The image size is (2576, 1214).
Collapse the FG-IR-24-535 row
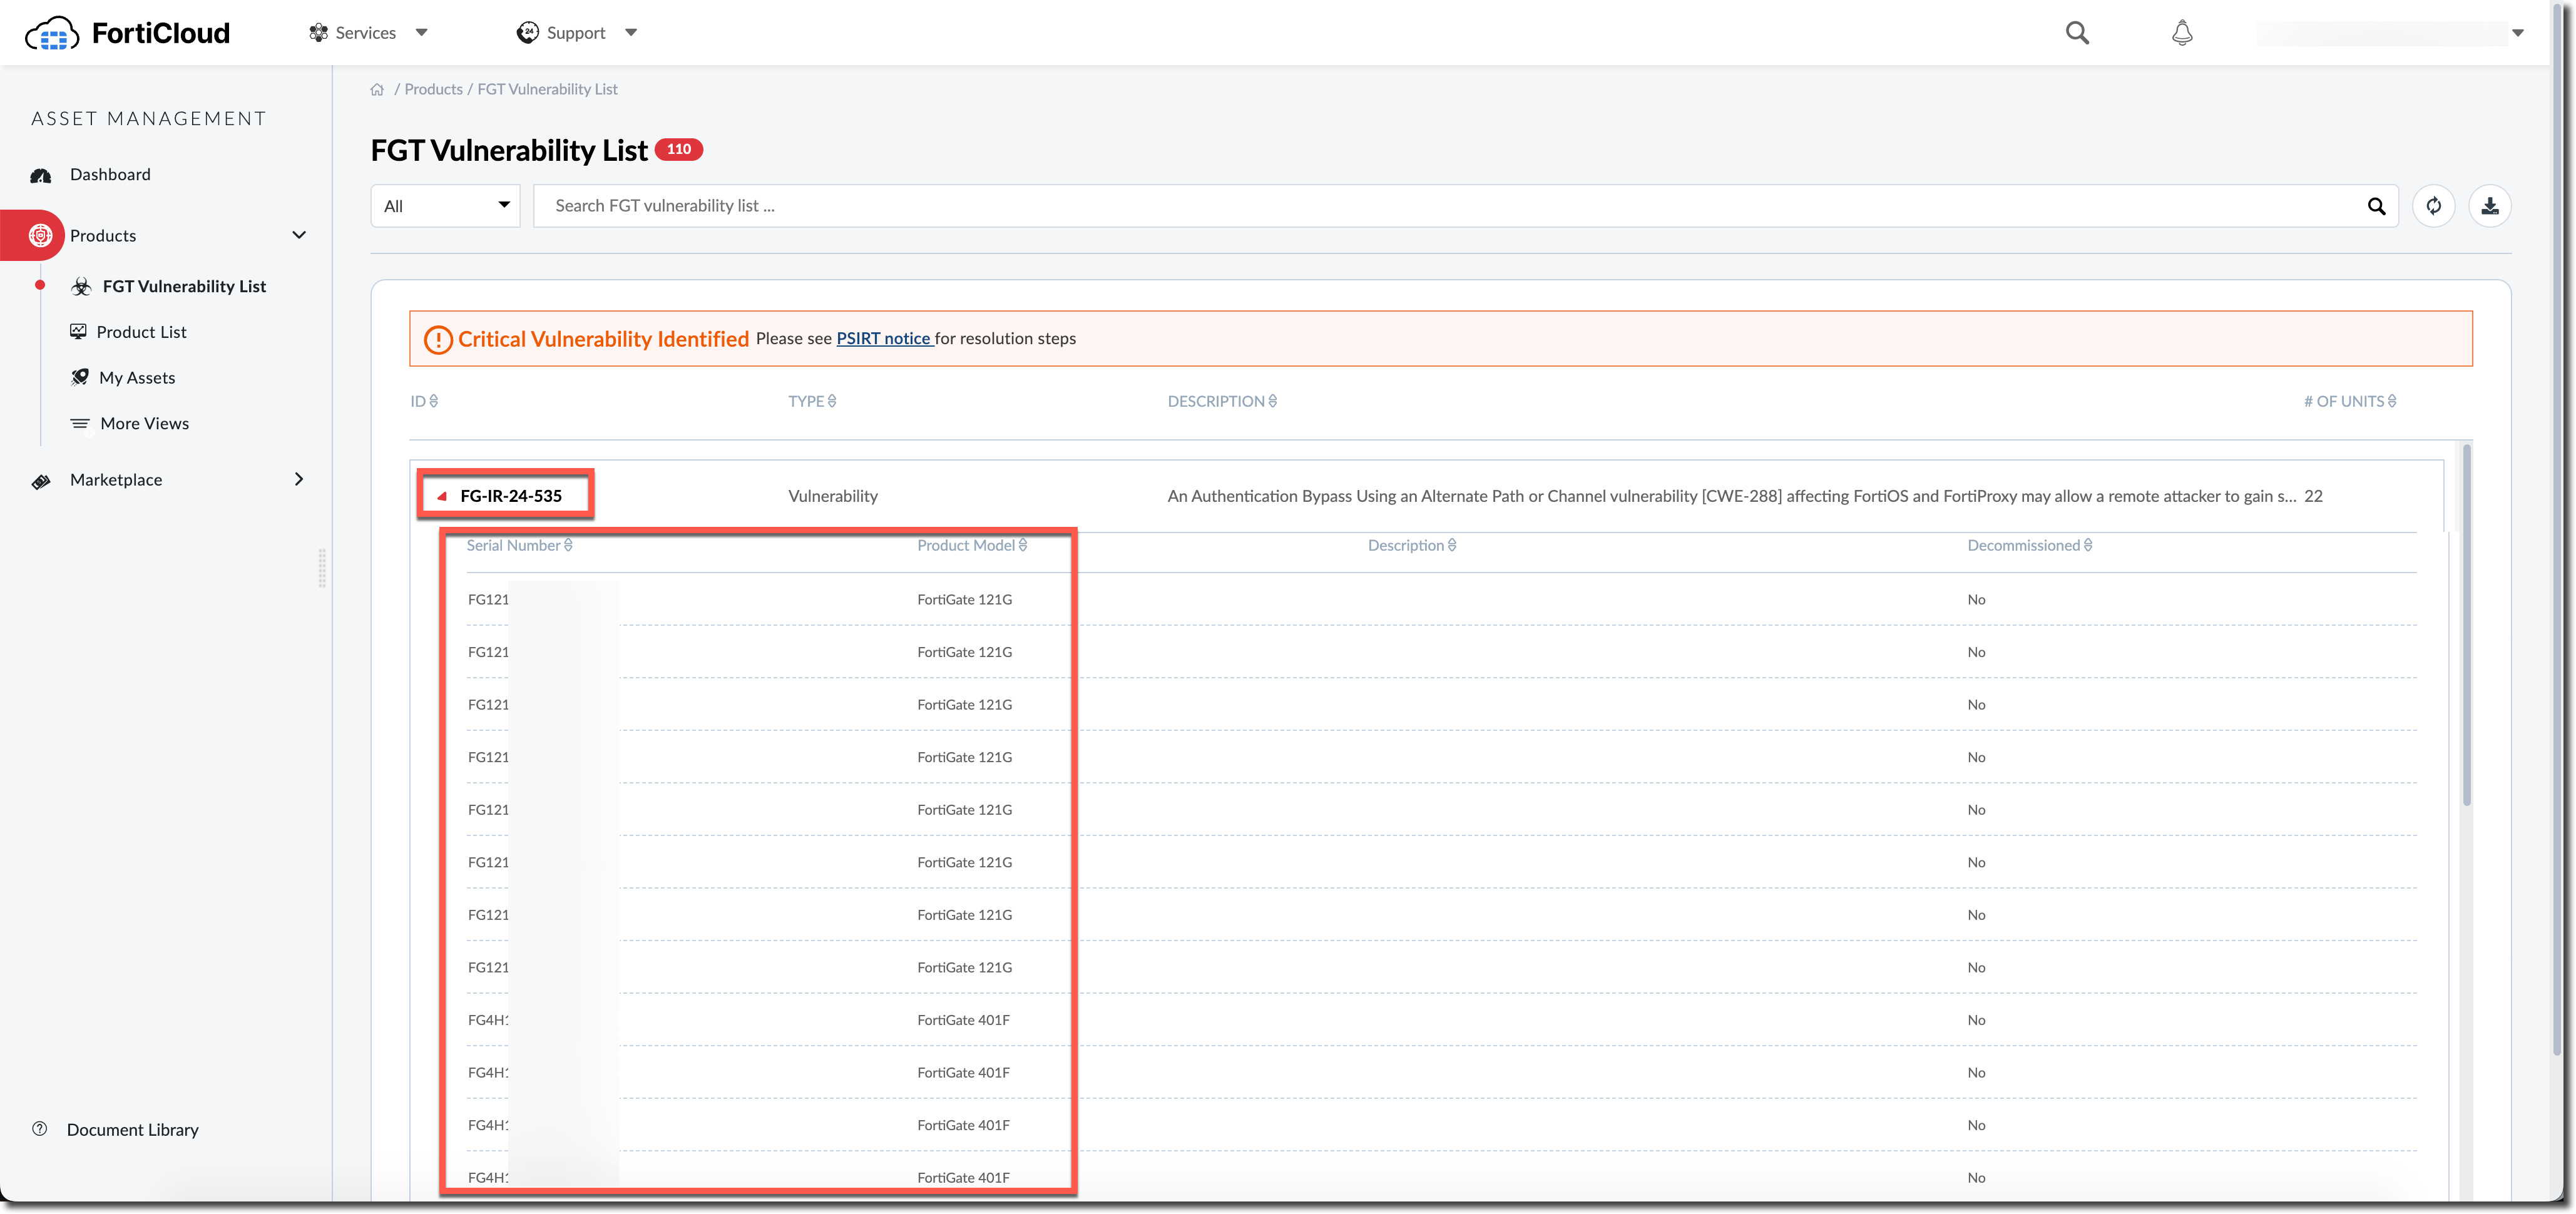coord(442,496)
